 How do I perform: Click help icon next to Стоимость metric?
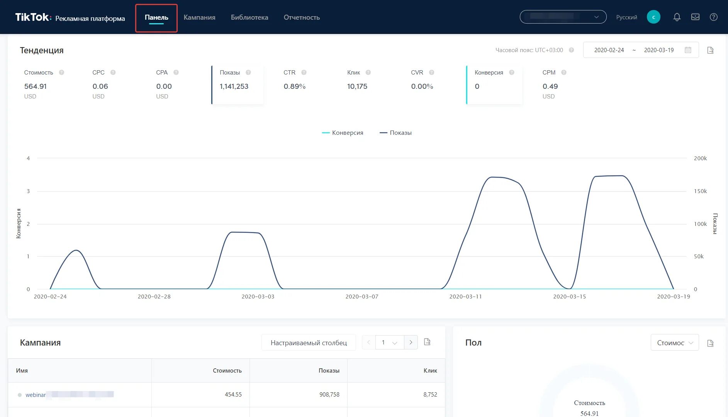click(61, 73)
